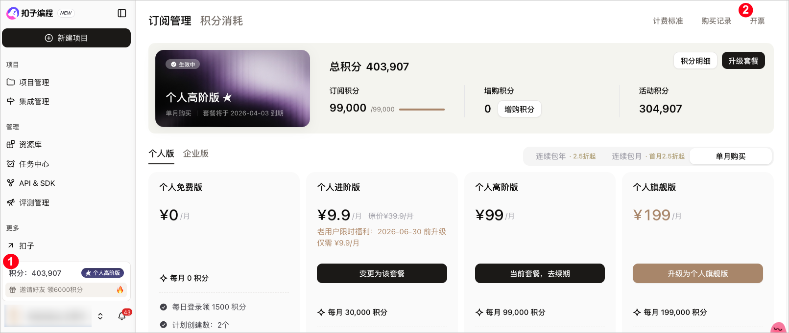
Task: Click the 任务中心 clock icon
Action: point(11,164)
